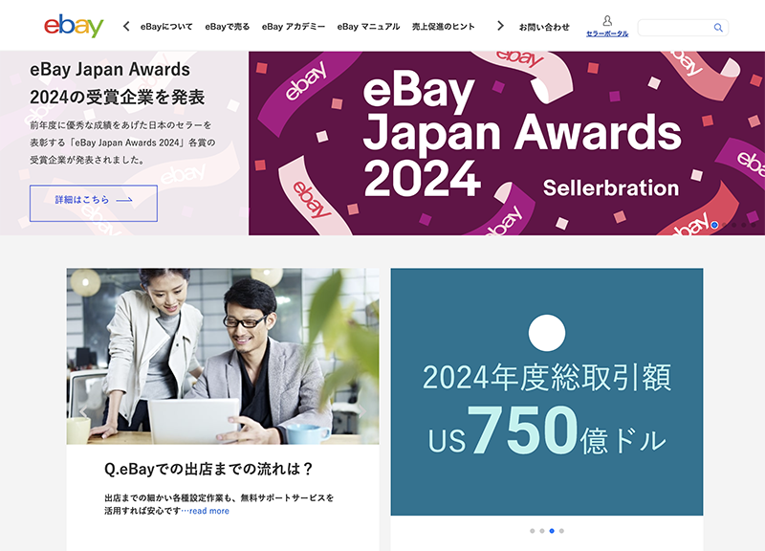Select first dot under the stats card
Image resolution: width=765 pixels, height=551 pixels.
pos(533,531)
